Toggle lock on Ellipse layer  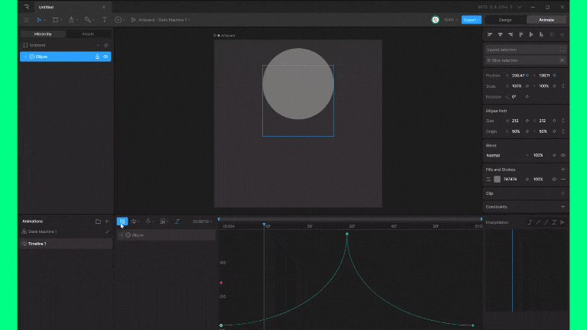[97, 57]
